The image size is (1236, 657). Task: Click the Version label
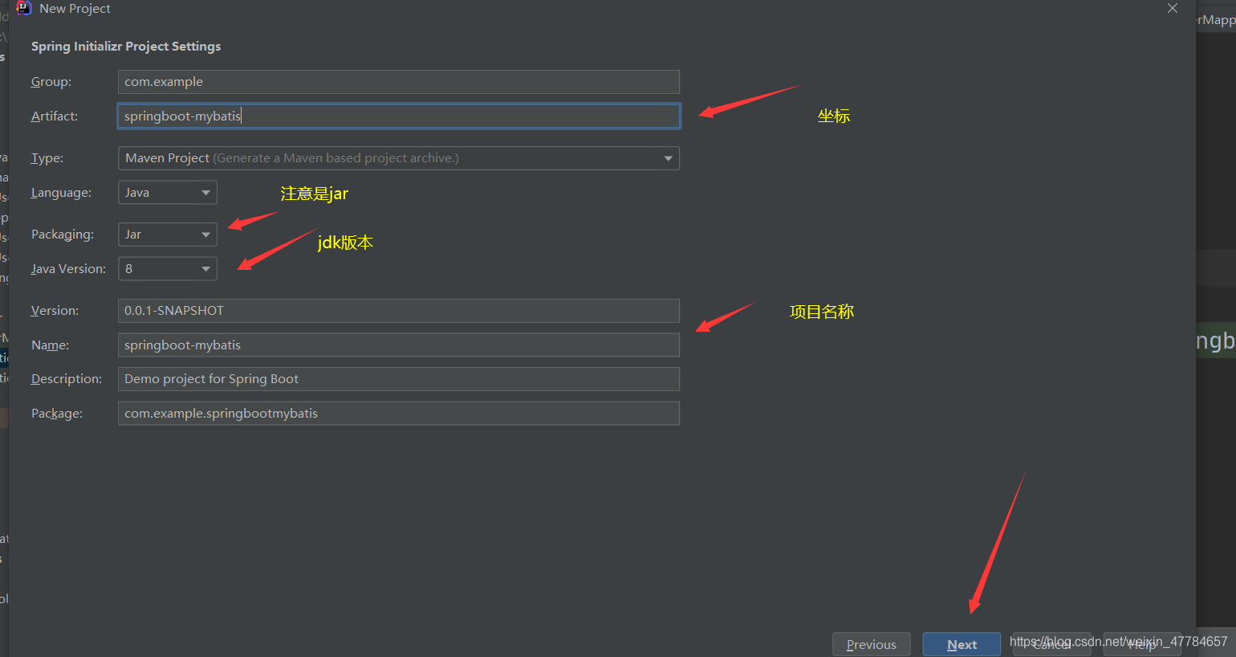[x=55, y=311]
